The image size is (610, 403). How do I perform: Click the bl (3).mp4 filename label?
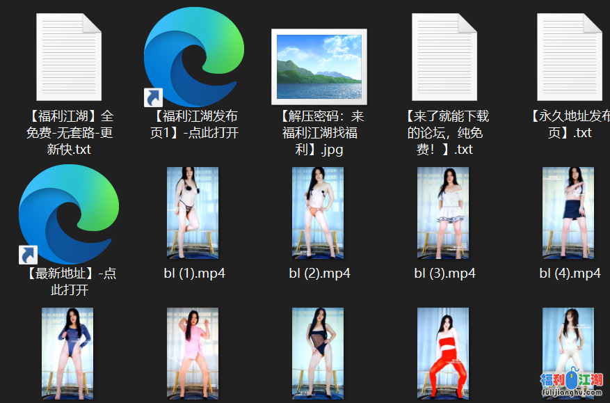[444, 274]
